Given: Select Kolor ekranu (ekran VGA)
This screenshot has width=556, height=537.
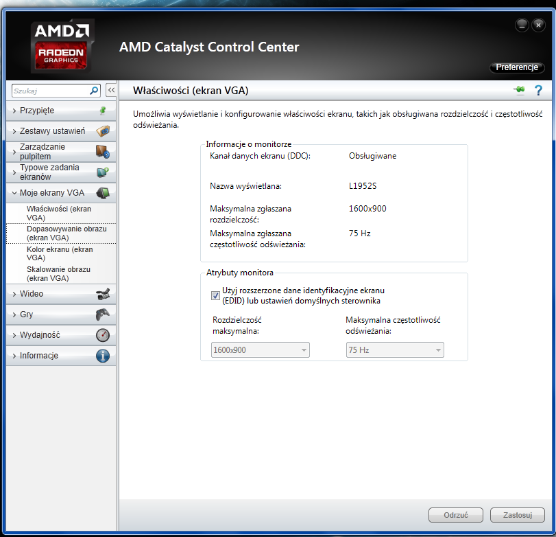Looking at the screenshot, I should pyautogui.click(x=61, y=253).
